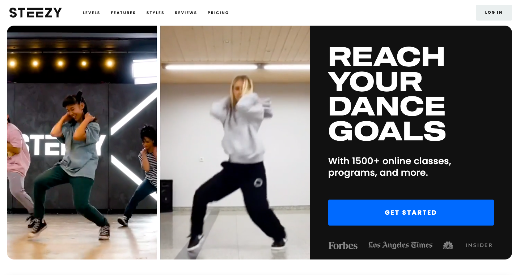Click the blonde dancer home video

[x=235, y=143]
